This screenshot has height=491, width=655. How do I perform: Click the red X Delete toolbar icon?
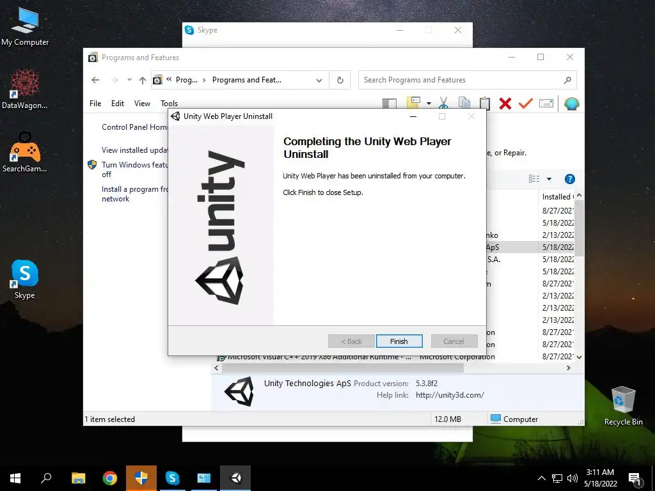point(505,103)
